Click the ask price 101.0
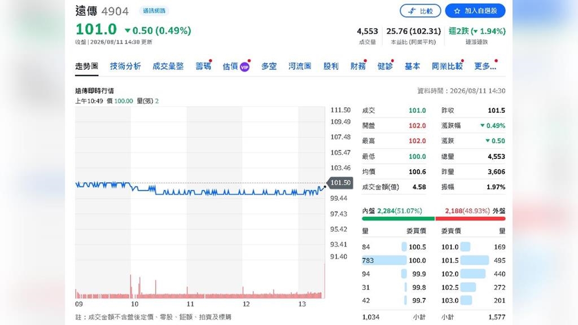 click(x=450, y=247)
